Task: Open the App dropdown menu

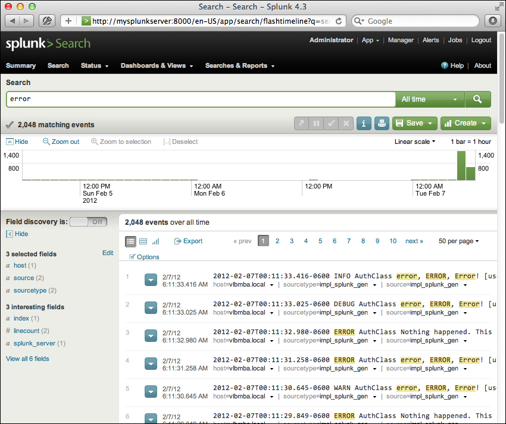Action: point(370,40)
